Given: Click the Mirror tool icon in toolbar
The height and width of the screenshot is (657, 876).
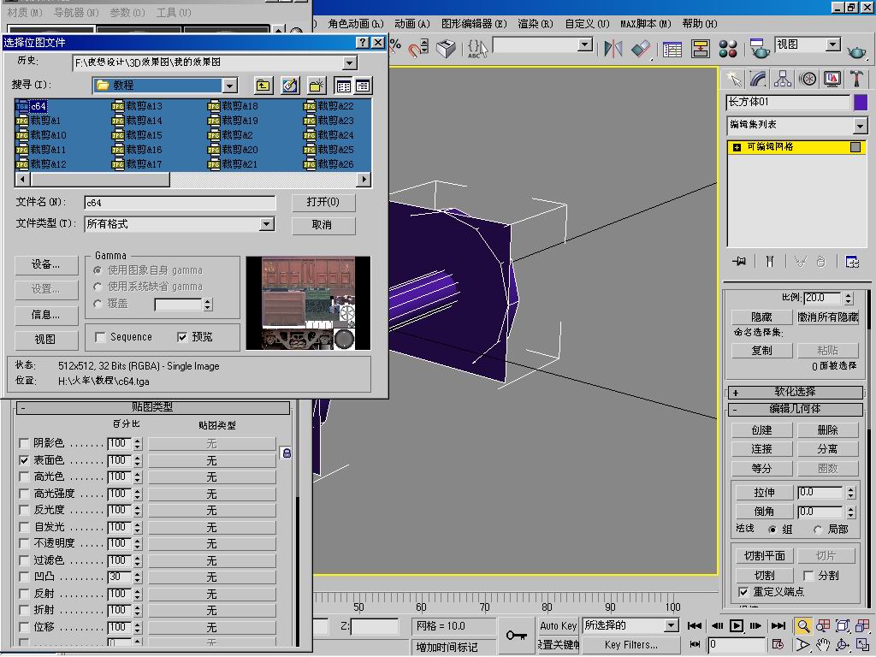Looking at the screenshot, I should [613, 49].
